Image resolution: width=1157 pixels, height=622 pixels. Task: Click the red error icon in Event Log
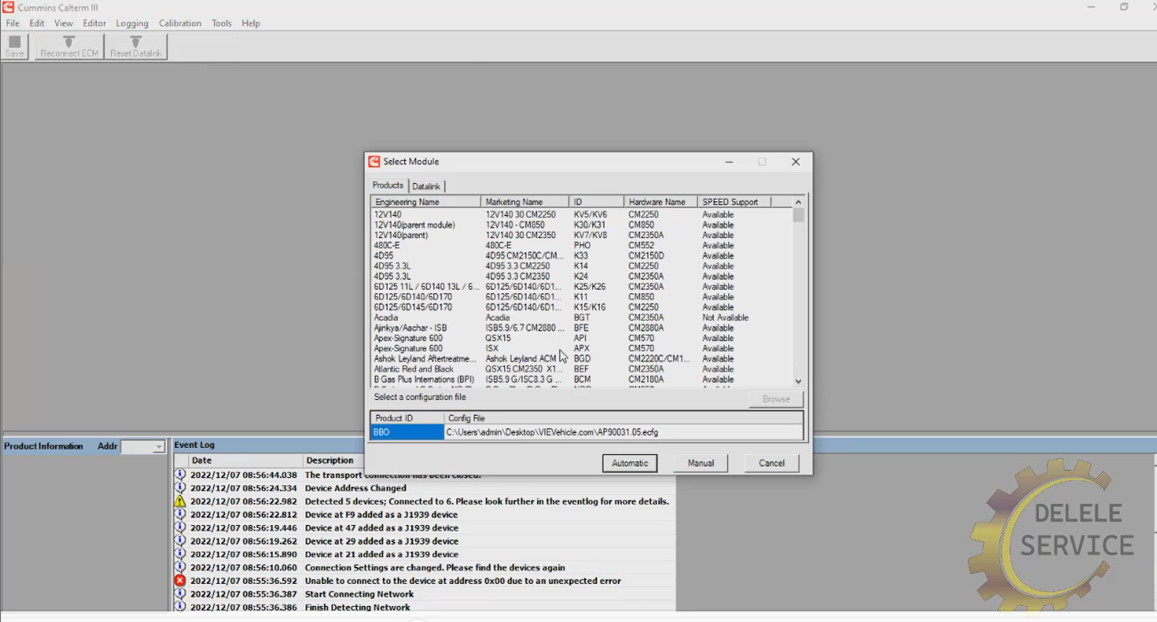(180, 581)
